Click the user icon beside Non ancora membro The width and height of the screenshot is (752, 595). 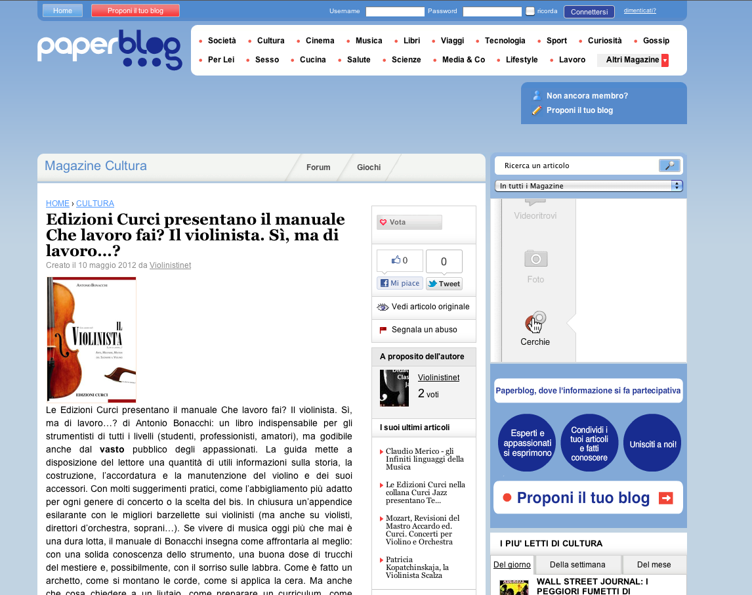click(x=537, y=95)
